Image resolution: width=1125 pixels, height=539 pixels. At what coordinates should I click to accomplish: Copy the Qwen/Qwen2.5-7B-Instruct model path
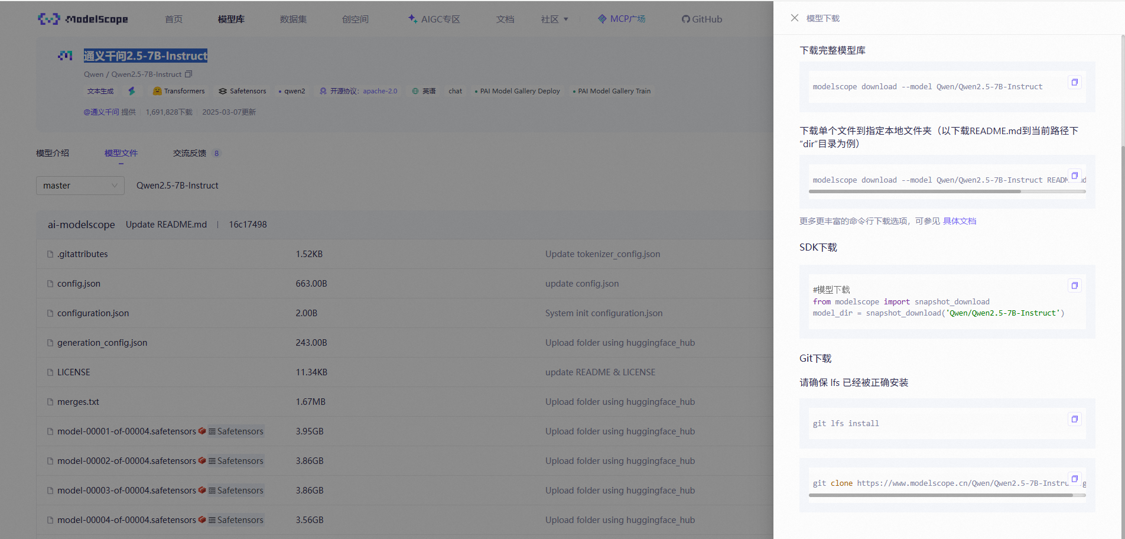(188, 74)
